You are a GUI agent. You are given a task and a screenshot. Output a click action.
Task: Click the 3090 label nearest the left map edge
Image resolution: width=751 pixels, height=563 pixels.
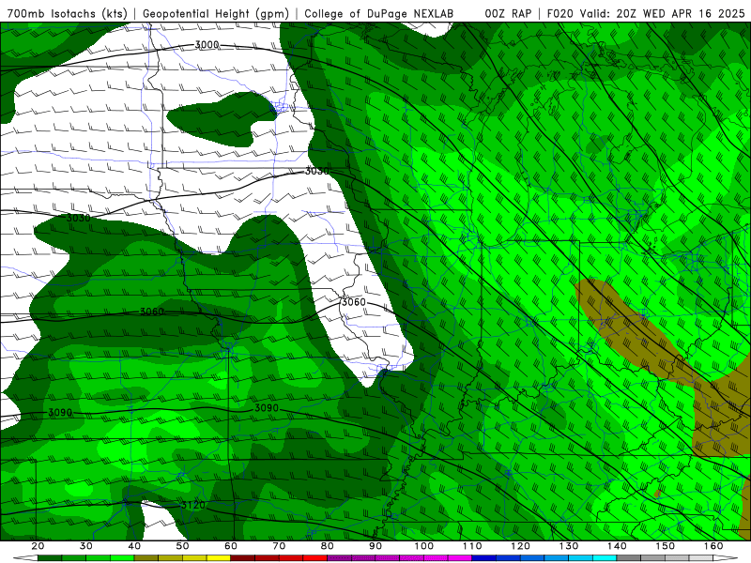click(60, 413)
